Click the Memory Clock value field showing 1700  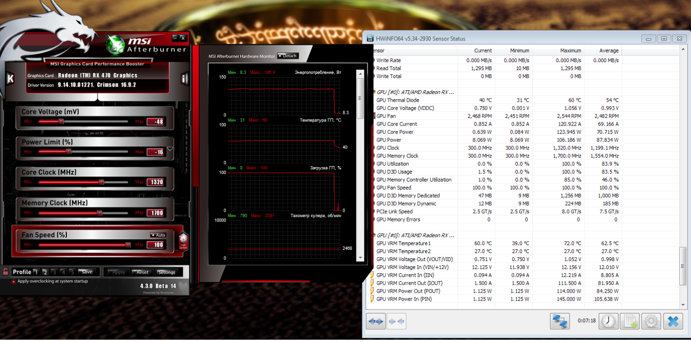pos(155,213)
